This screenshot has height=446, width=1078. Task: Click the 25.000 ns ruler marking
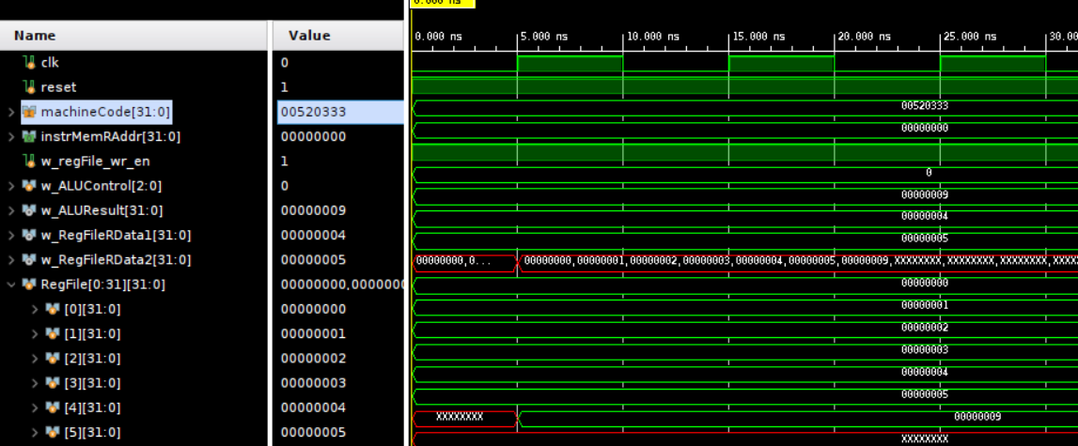tap(970, 37)
